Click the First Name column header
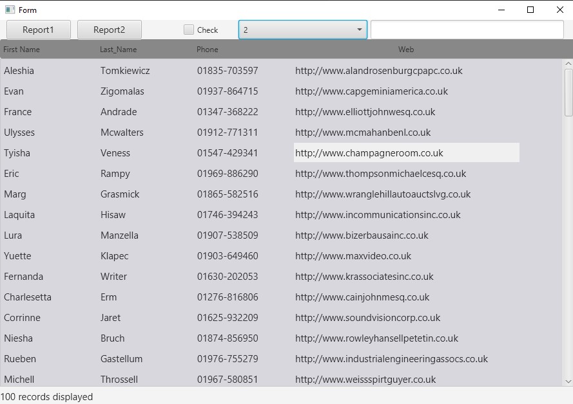 pos(21,49)
